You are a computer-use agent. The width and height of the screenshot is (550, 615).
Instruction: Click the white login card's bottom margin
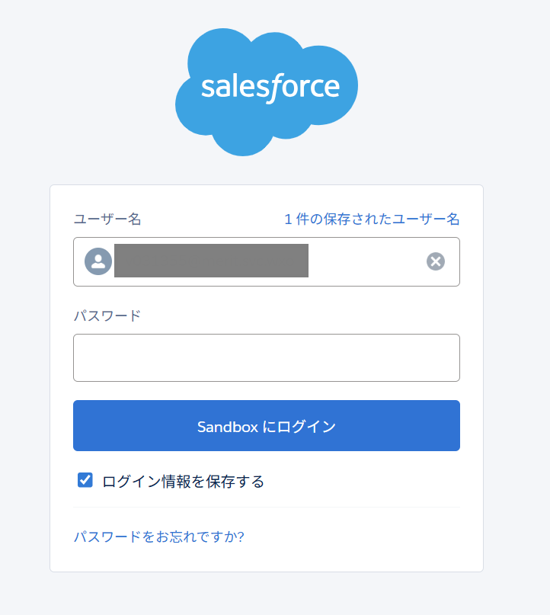click(x=266, y=562)
